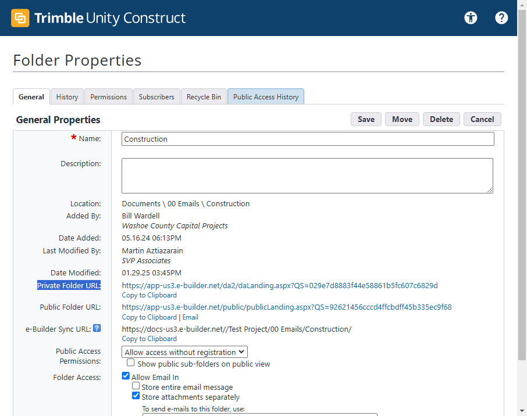Click the e-Builder Sync URL help icon

(x=97, y=328)
